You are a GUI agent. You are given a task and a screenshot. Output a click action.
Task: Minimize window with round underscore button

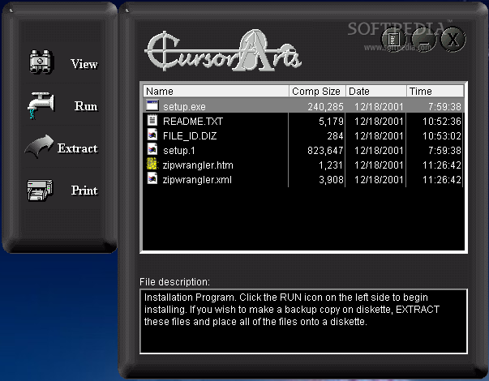(x=423, y=39)
